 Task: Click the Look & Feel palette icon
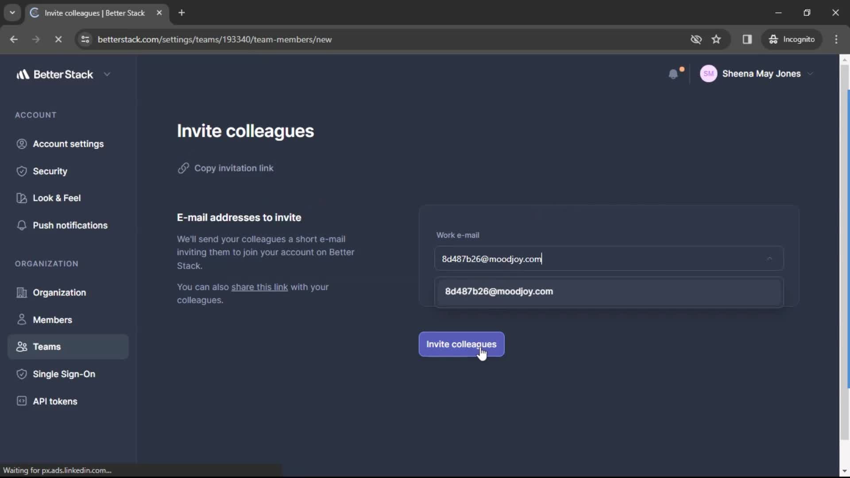22,198
